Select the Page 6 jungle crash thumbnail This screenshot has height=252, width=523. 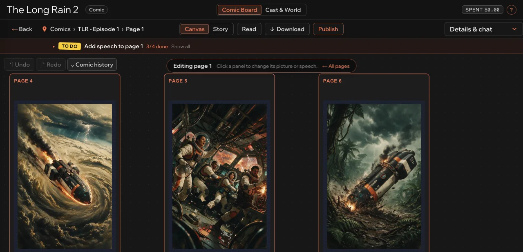tap(374, 176)
